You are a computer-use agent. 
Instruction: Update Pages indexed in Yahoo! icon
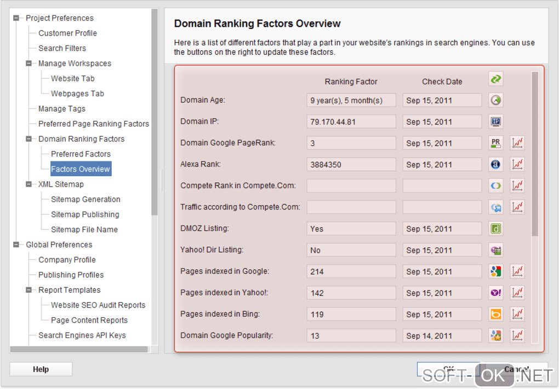pos(495,293)
